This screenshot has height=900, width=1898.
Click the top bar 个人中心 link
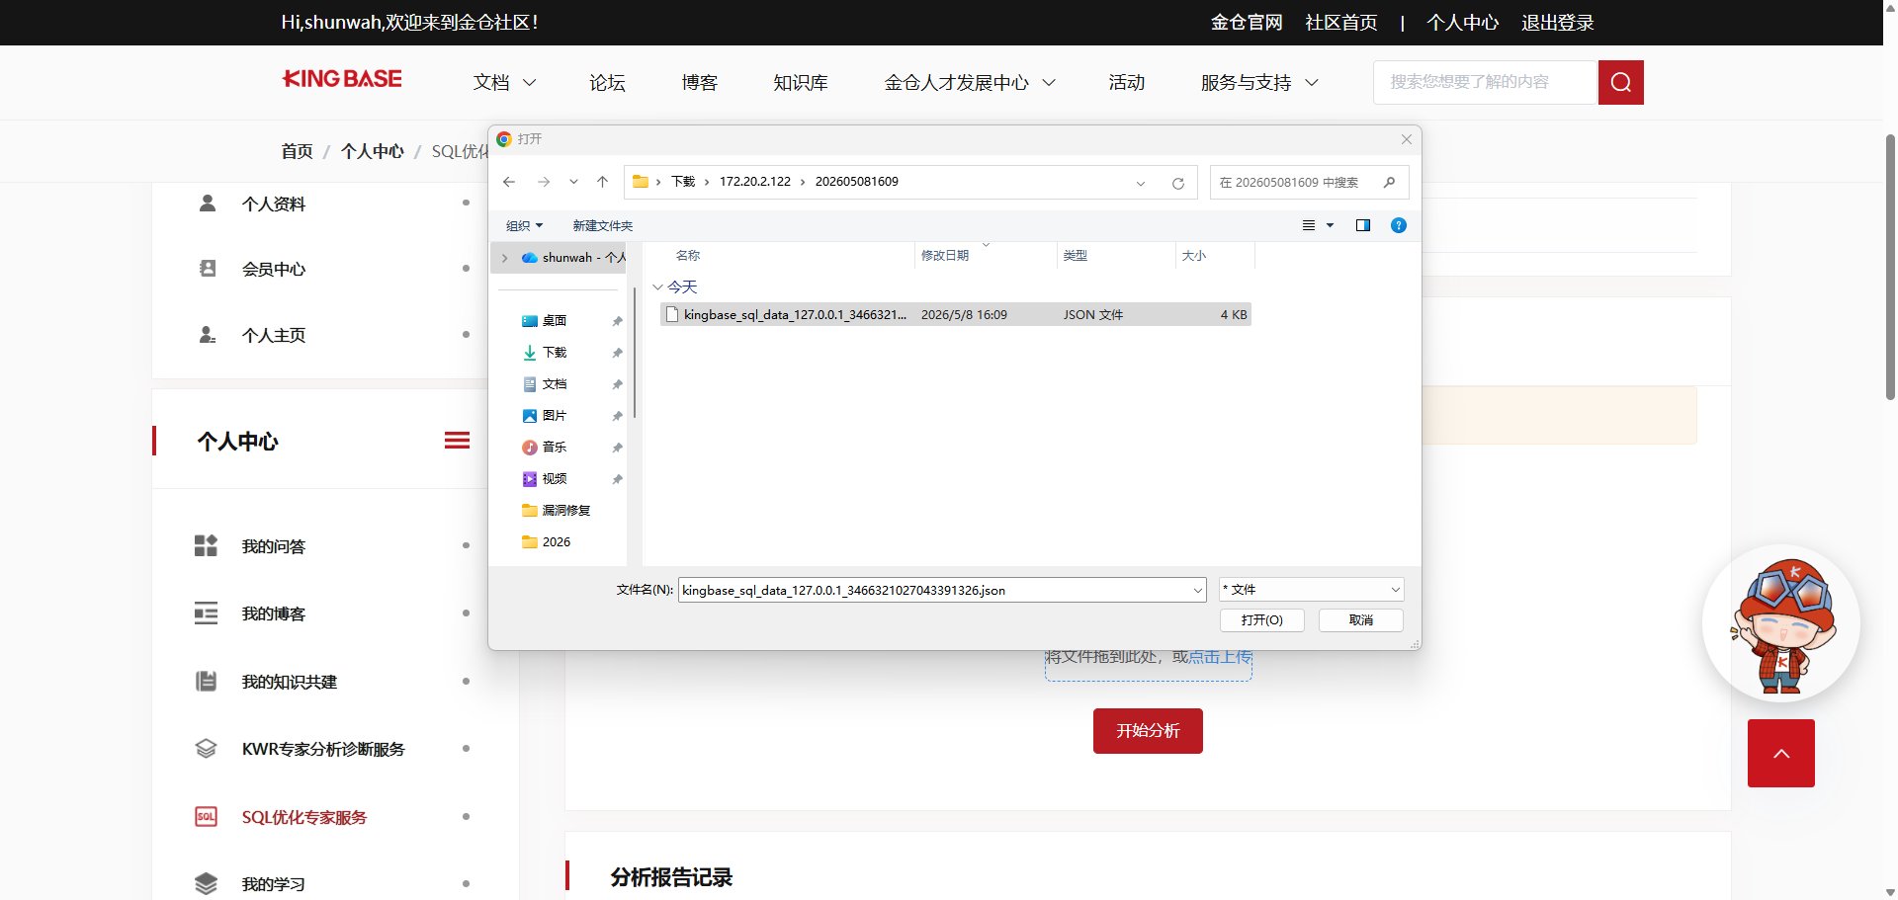(x=1463, y=23)
